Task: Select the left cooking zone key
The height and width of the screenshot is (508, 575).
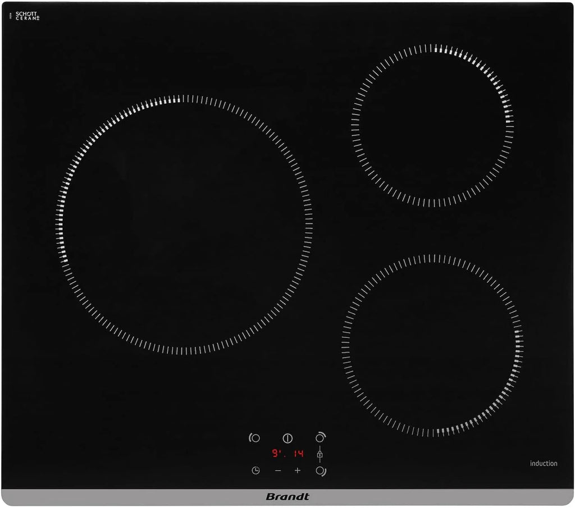Action: point(254,438)
